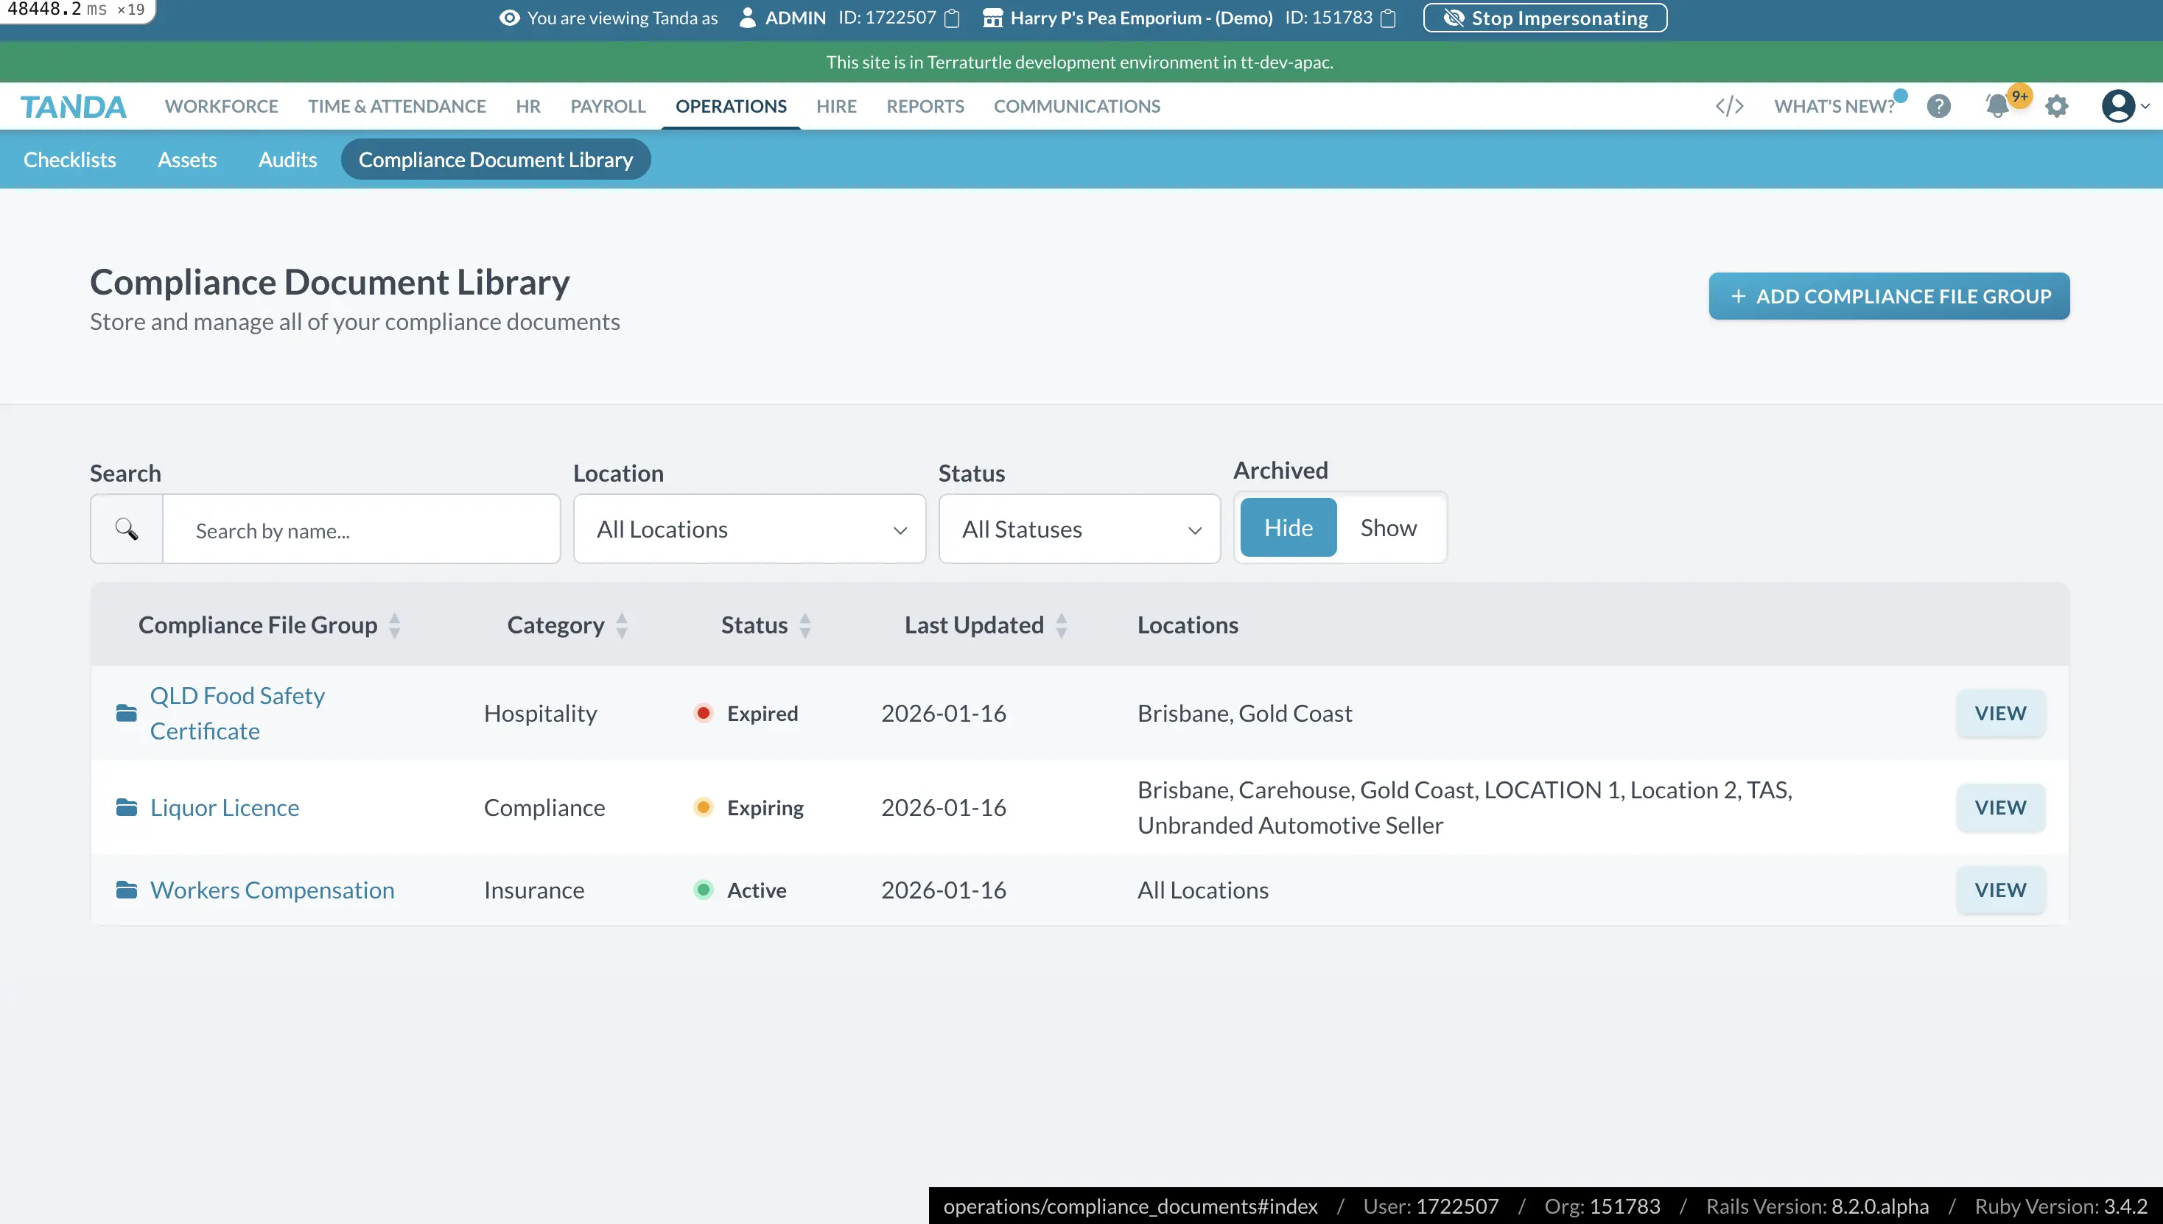Copy the user ID 1722507
The width and height of the screenshot is (2163, 1224).
tap(952, 18)
